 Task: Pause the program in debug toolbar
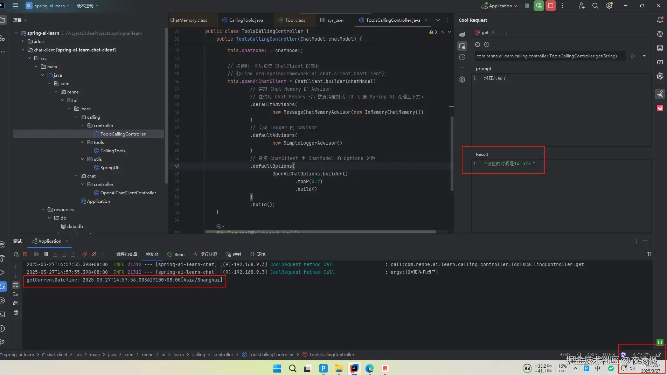click(46, 254)
